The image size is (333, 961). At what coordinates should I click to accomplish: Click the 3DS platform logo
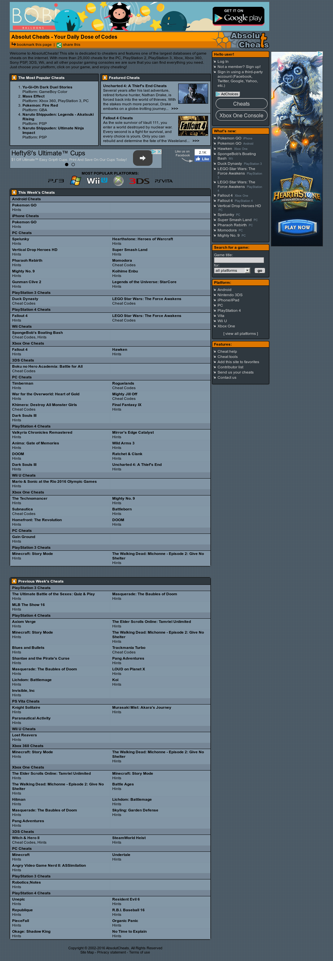click(x=139, y=181)
